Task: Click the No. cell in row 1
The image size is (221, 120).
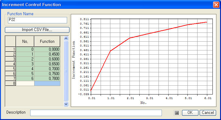Action: 25,49
